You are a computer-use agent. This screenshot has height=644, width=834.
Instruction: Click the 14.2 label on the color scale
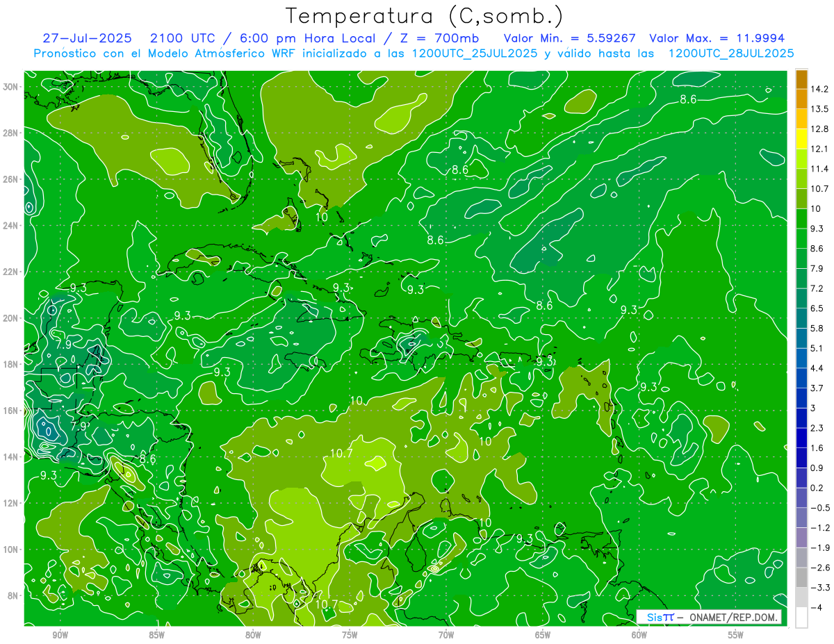pyautogui.click(x=819, y=89)
